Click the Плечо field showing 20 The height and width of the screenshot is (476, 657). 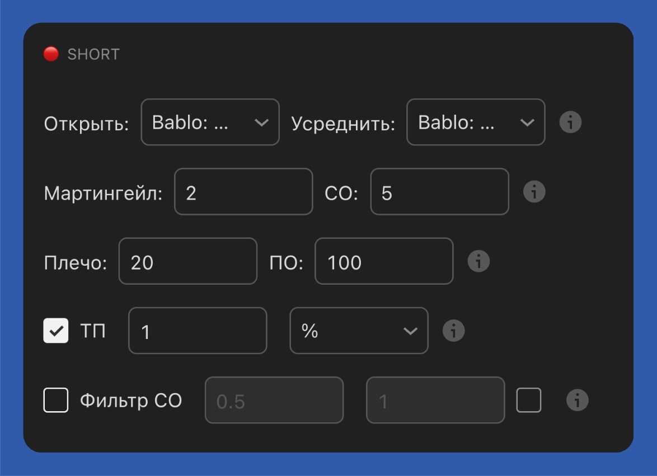pos(187,261)
